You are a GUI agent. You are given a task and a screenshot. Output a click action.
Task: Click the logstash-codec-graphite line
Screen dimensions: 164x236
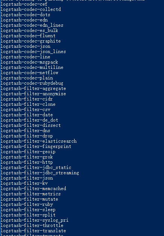click(31, 41)
